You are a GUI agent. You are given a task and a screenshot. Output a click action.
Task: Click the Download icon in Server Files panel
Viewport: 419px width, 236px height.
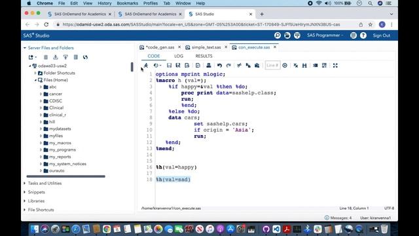(55, 57)
